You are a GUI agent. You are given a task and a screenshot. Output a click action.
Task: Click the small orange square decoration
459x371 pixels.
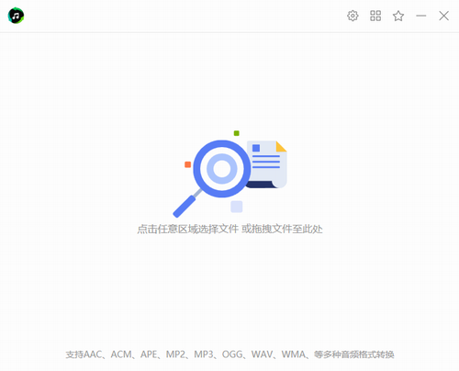[188, 164]
